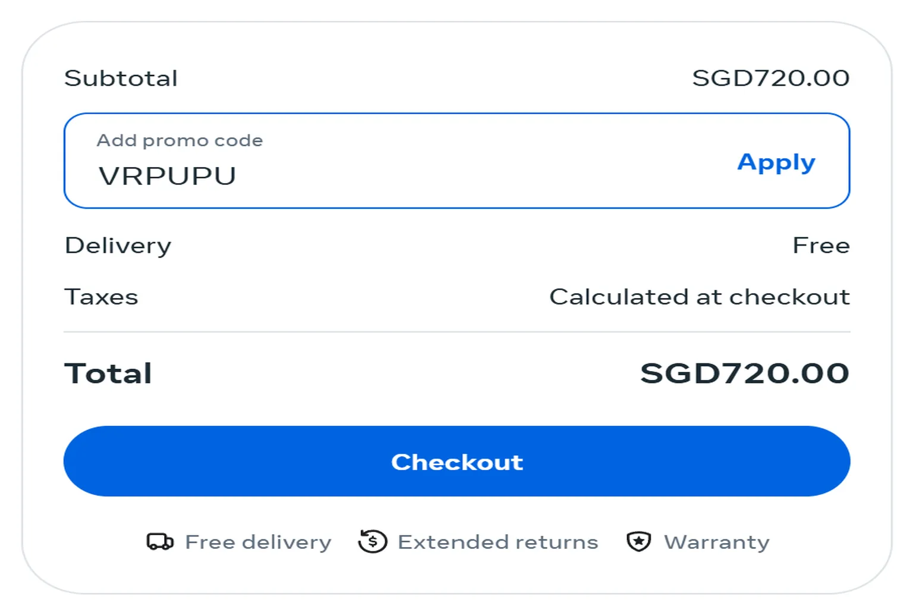913x609 pixels.
Task: Click the warranty shield icon
Action: (x=640, y=542)
